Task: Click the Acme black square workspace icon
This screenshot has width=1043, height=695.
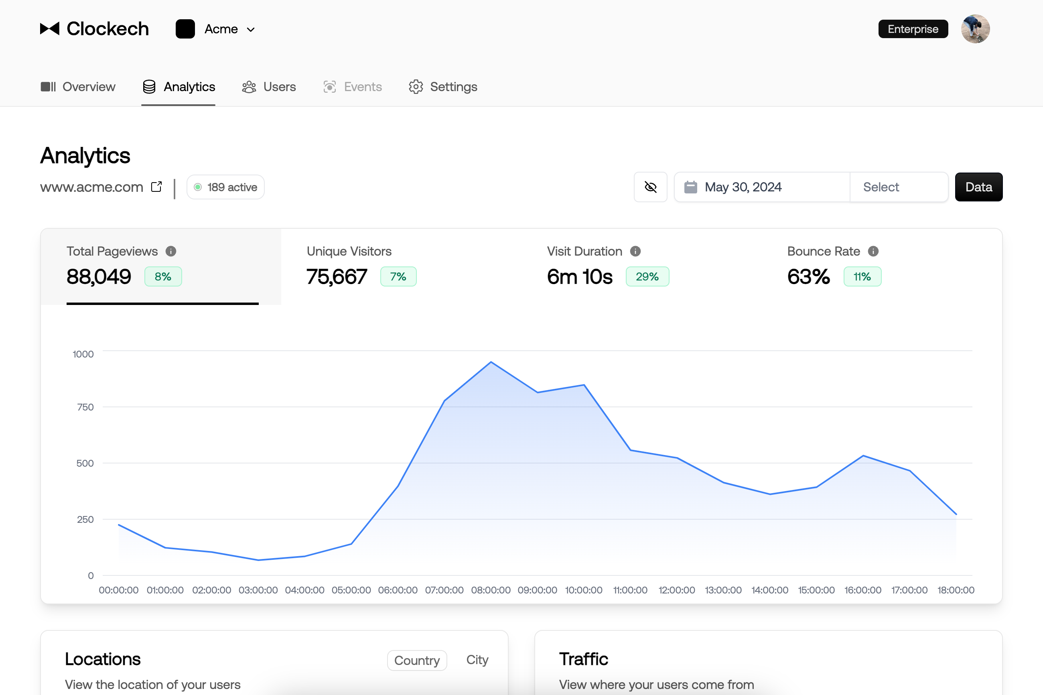Action: pos(185,29)
